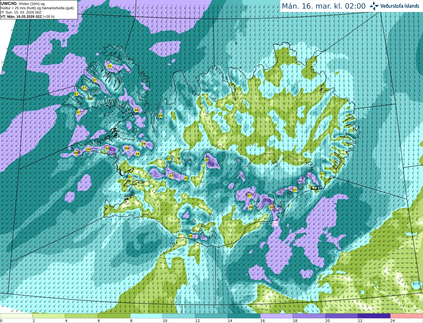Click the color bar scale label 18
The width and height of the screenshot is (423, 323).
tap(295, 320)
